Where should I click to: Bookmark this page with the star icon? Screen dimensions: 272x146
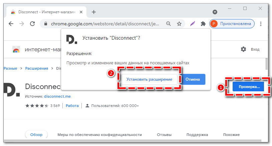click(179, 24)
